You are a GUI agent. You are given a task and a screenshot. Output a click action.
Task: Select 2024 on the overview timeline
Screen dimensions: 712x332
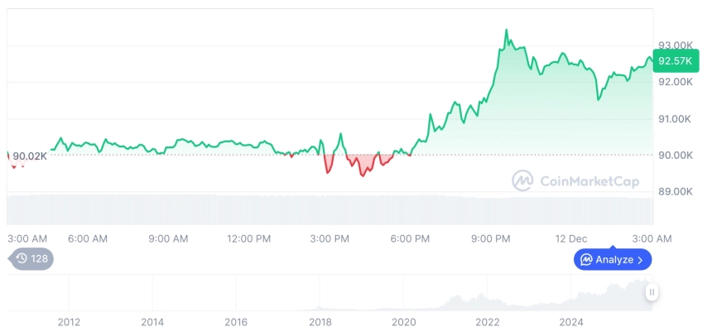tap(571, 322)
